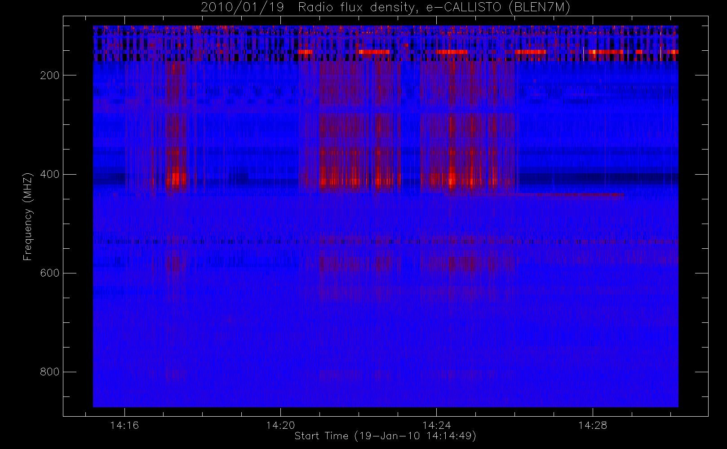Click the plot title '2010/01/19 Radio flux density, e-CALLISTO (BLEN7M)'
This screenshot has width=727, height=449.
click(x=386, y=8)
